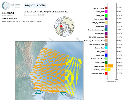Click the 12/2023 date heading

coord(8,13)
